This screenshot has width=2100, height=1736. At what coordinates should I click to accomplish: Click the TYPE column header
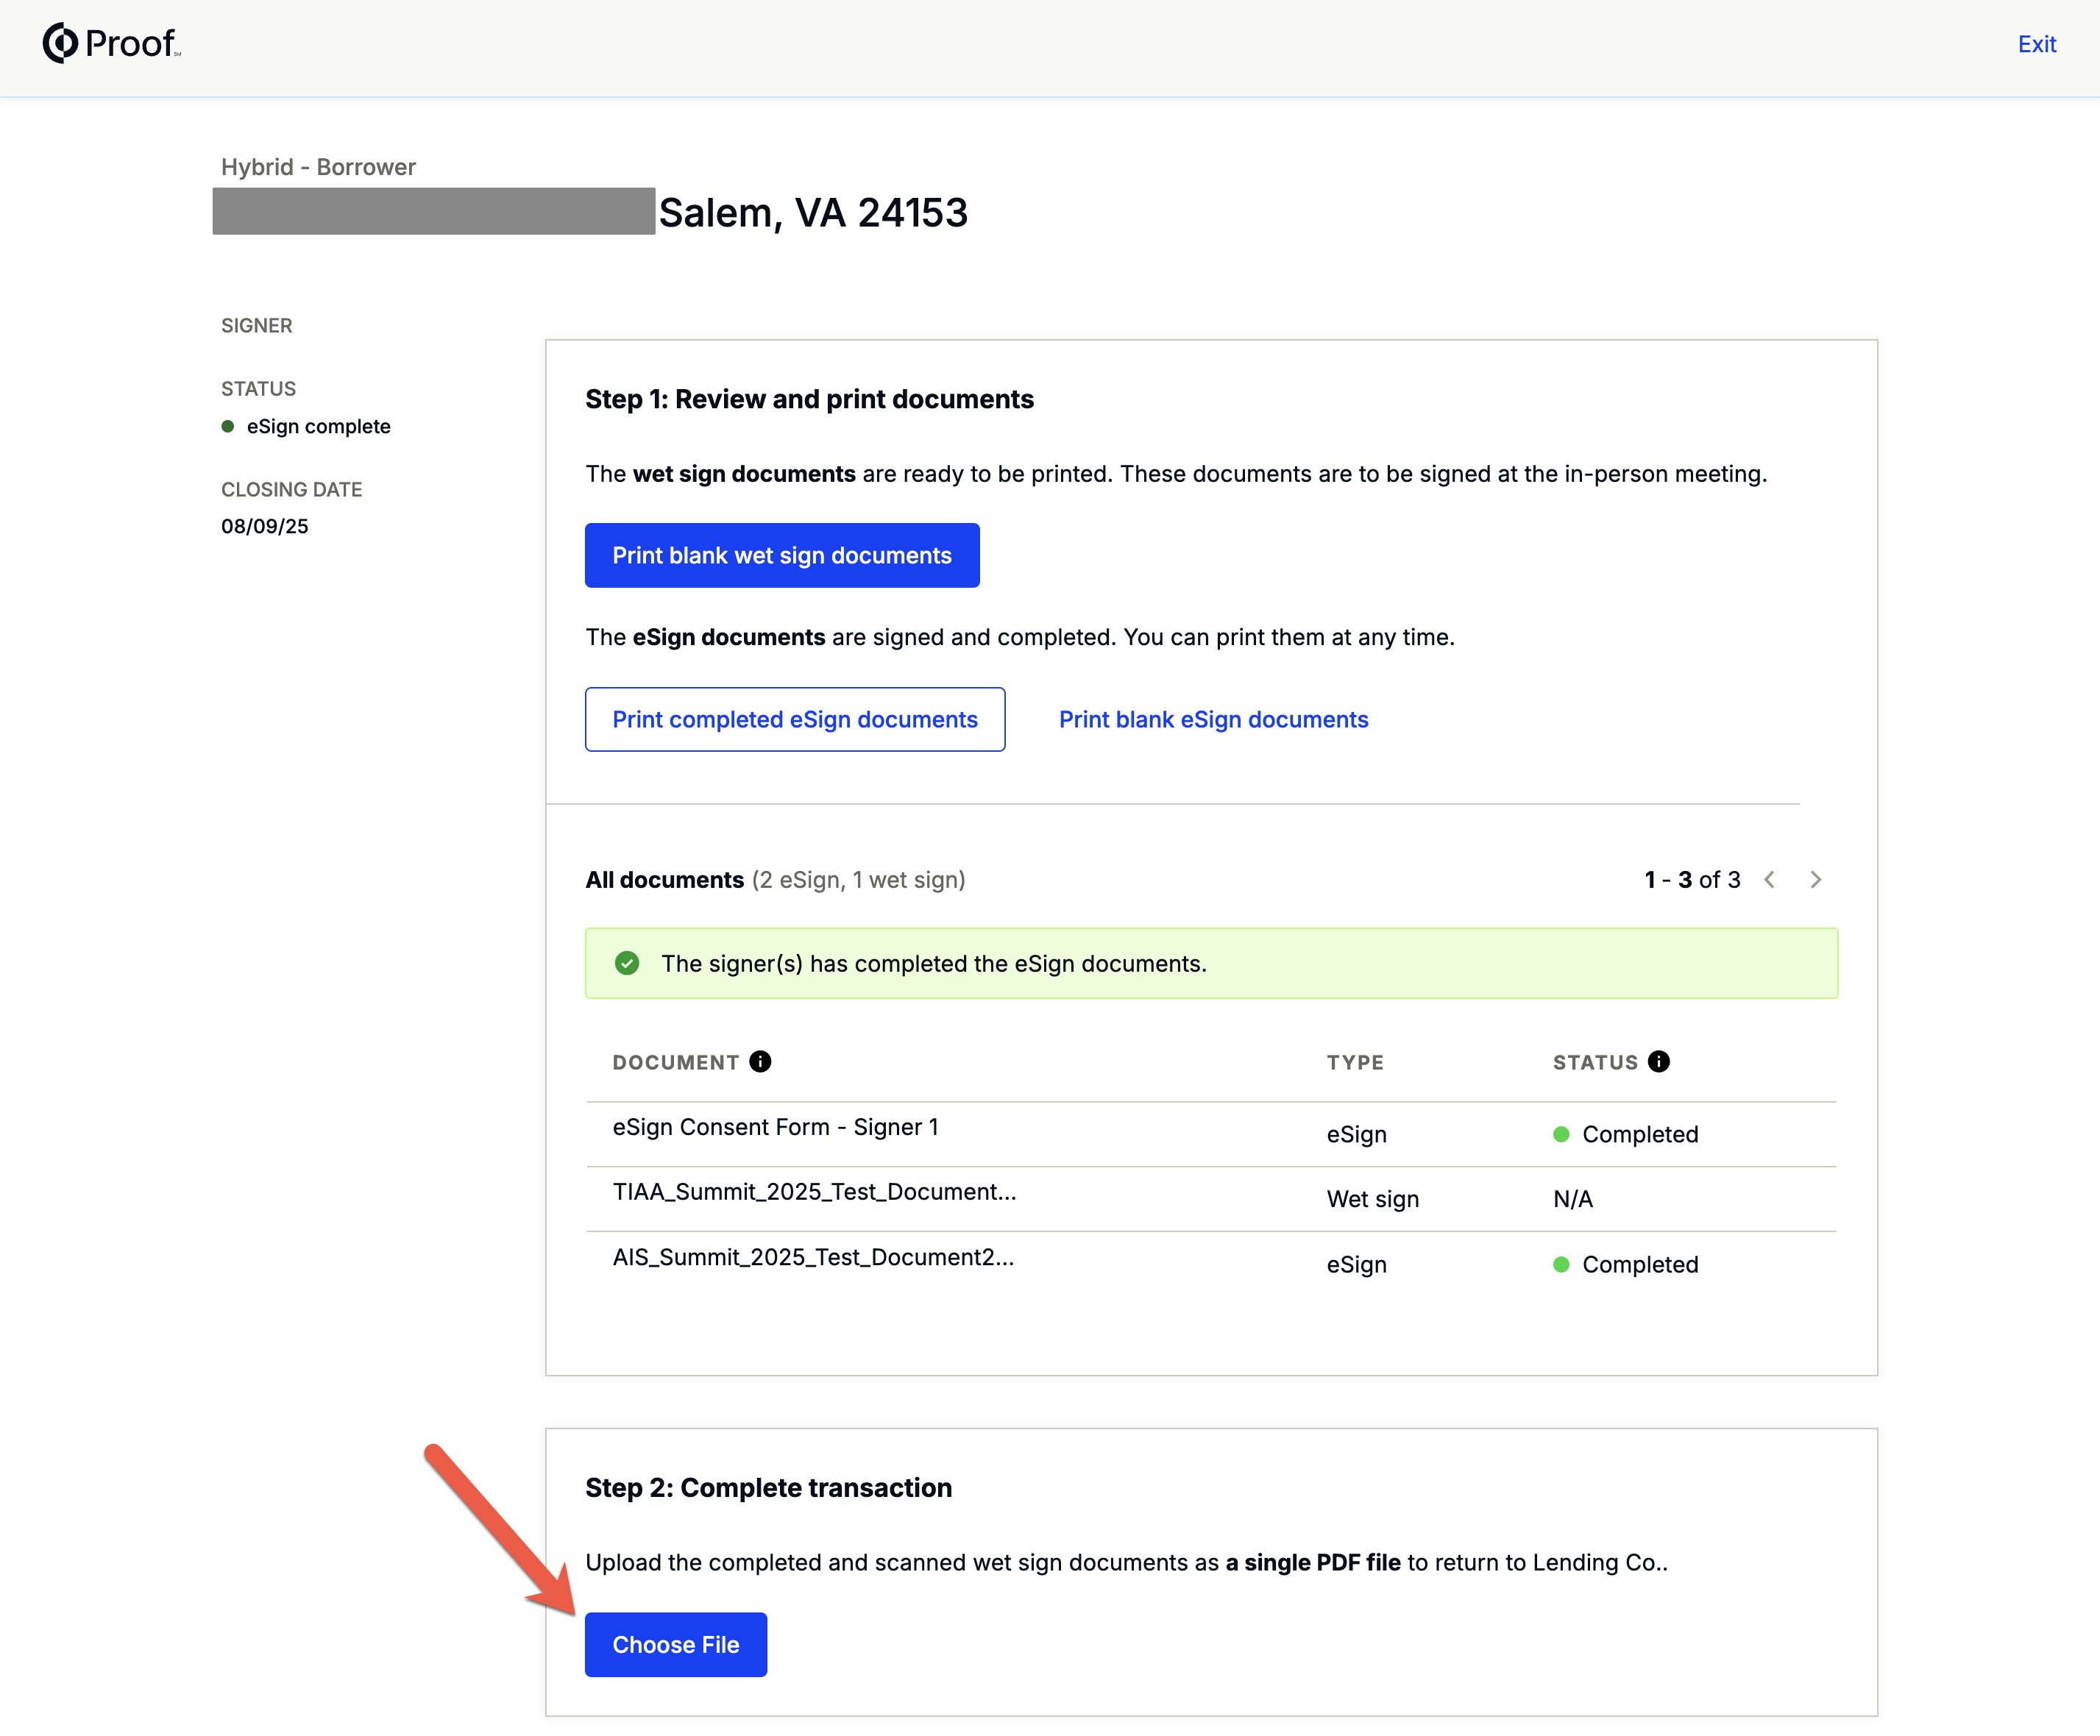point(1355,1062)
